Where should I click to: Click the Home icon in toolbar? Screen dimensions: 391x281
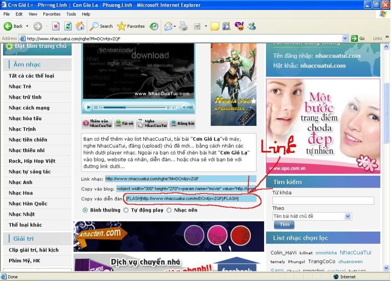(80, 26)
